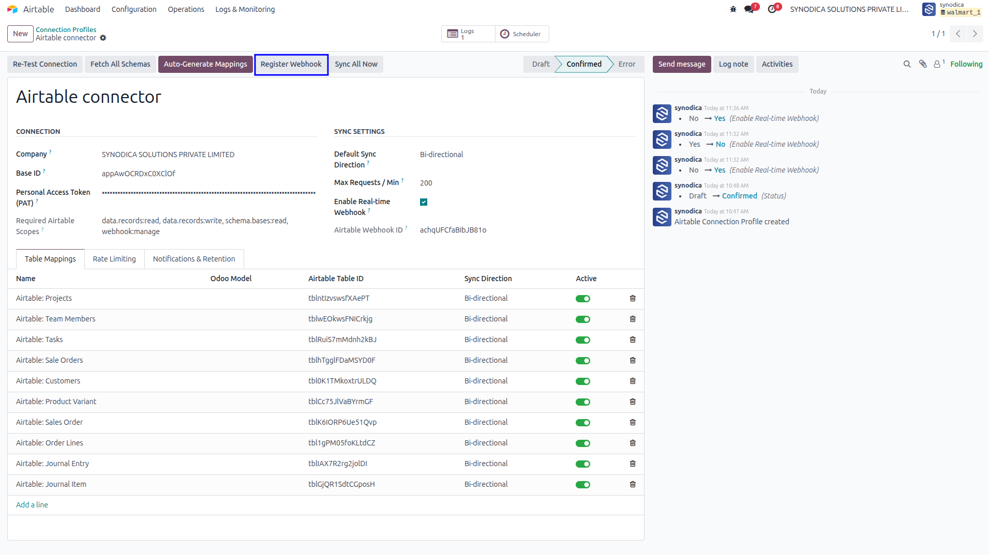The image size is (989, 555).
Task: Click Auto-Generate Mappings button
Action: [x=205, y=64]
